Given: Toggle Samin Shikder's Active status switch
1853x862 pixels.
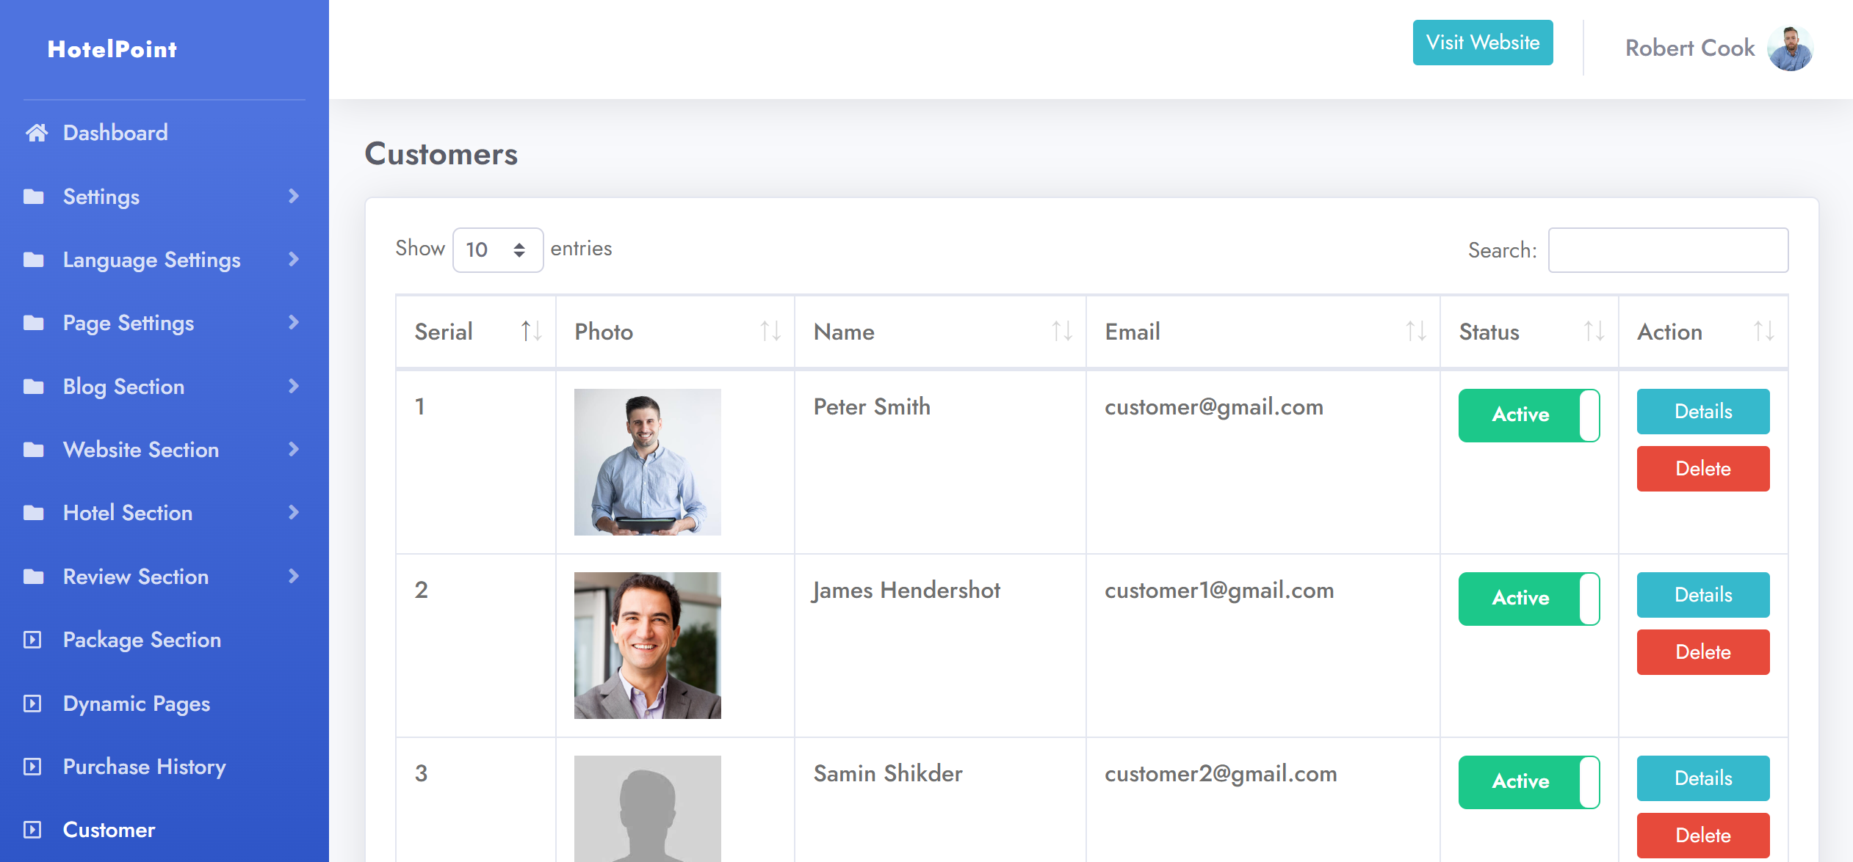Looking at the screenshot, I should pyautogui.click(x=1528, y=782).
